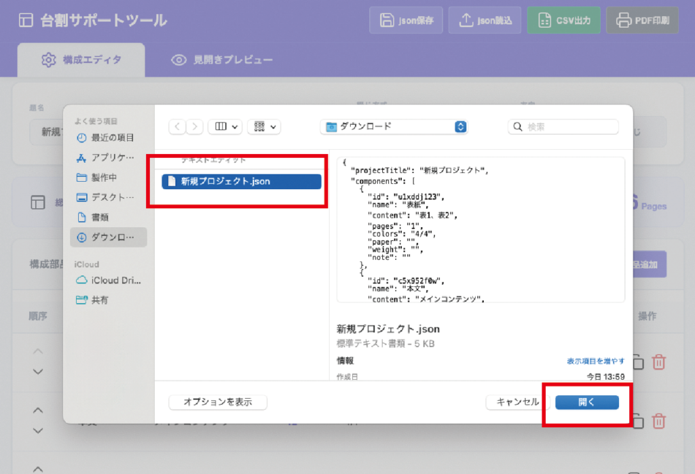Expand the ダウンロード folder location popup

[x=394, y=127]
